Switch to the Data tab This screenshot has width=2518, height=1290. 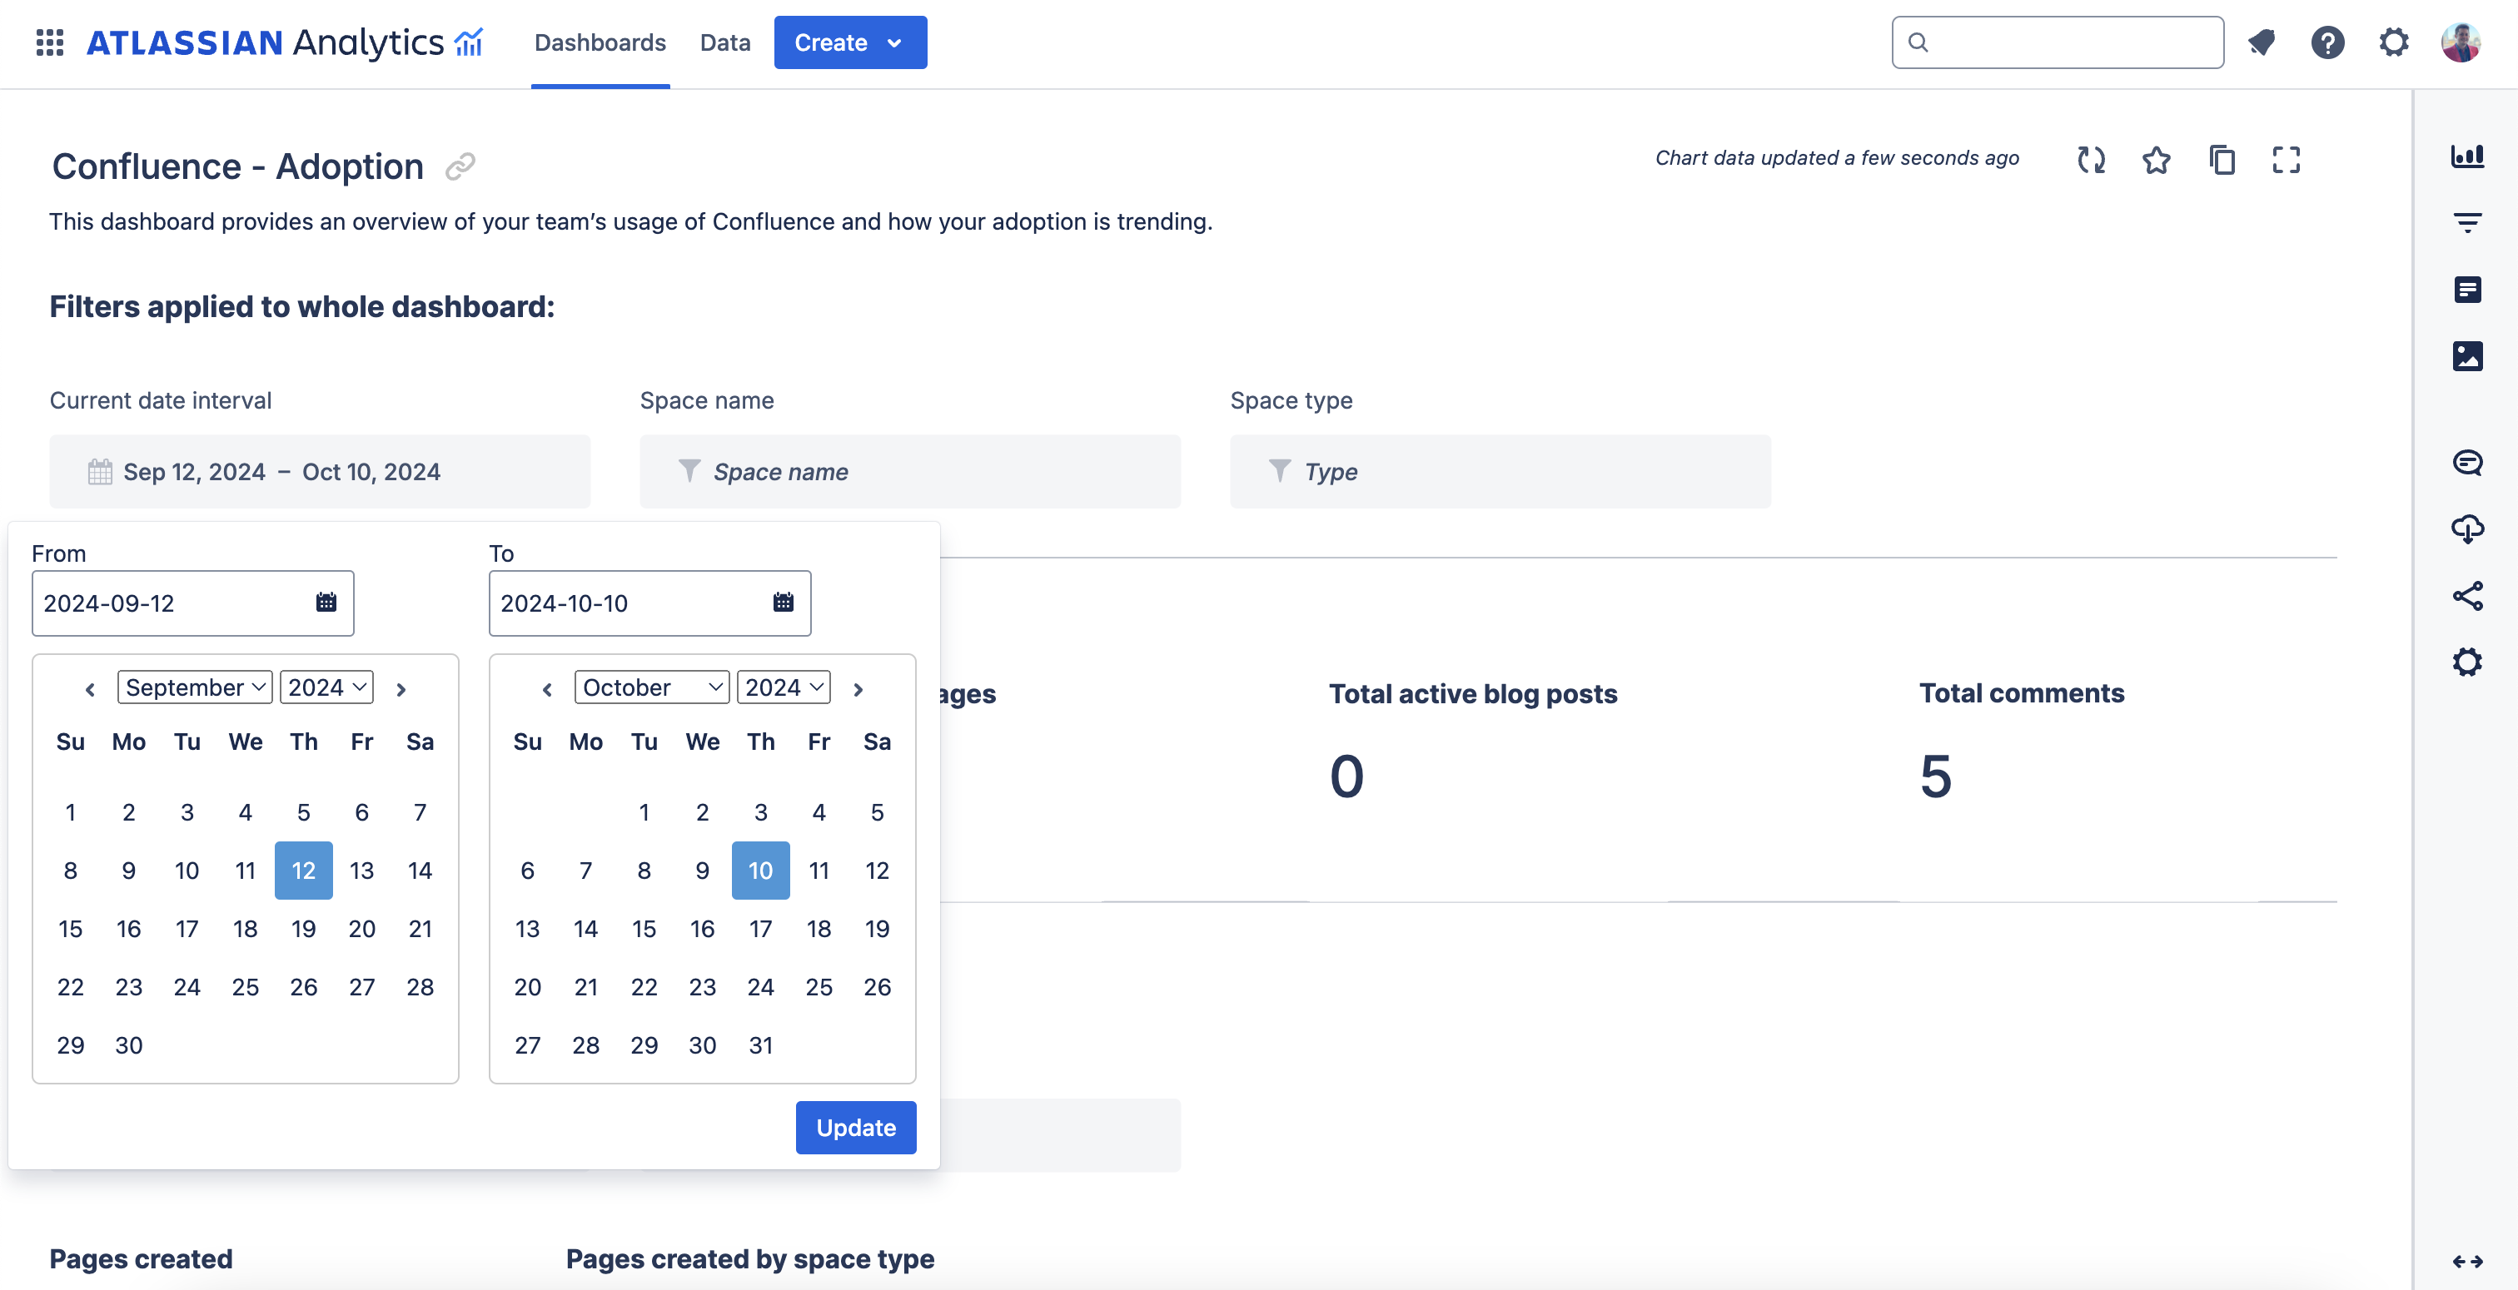click(725, 42)
